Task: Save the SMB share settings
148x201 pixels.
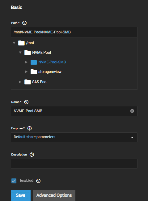Action: 21,195
